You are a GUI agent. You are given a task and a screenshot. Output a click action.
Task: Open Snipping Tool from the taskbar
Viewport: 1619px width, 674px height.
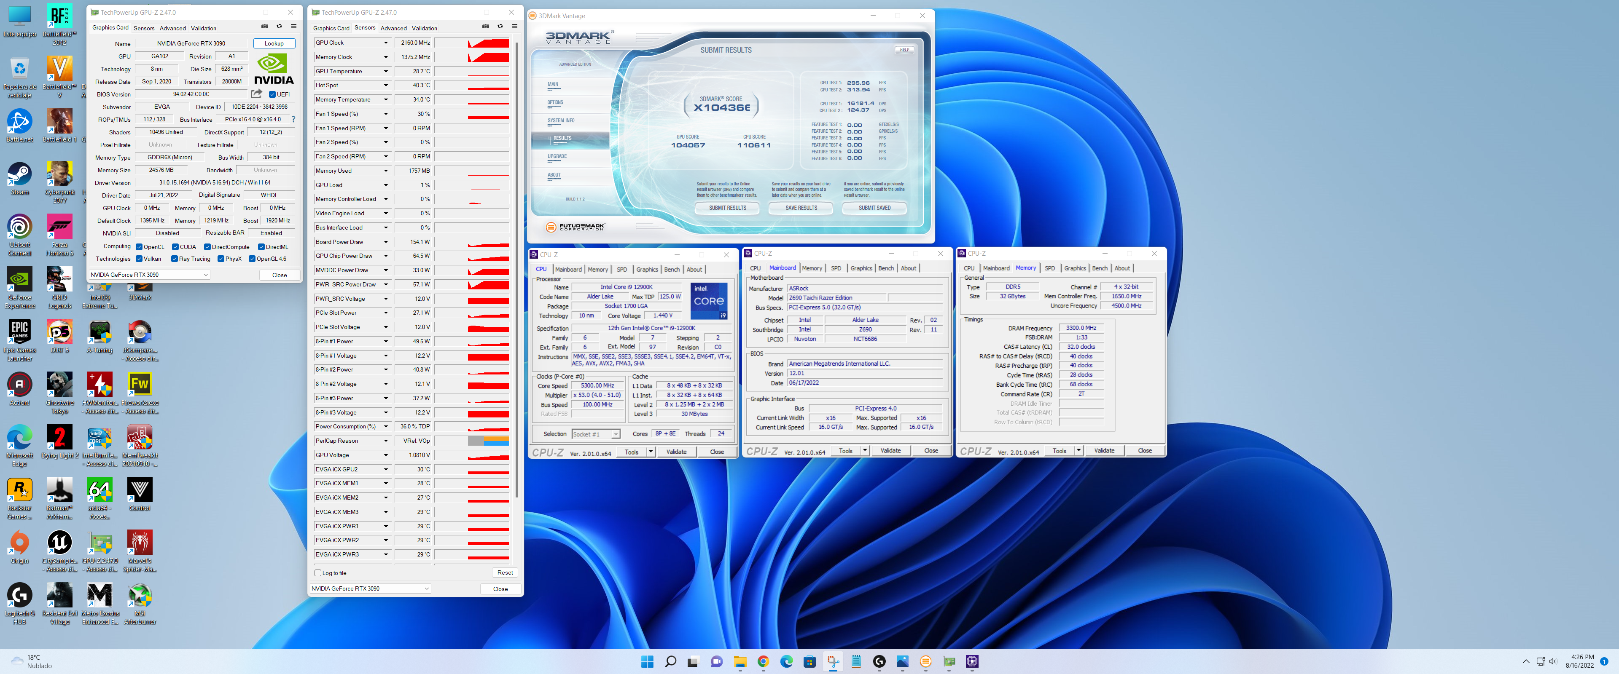[x=833, y=661]
